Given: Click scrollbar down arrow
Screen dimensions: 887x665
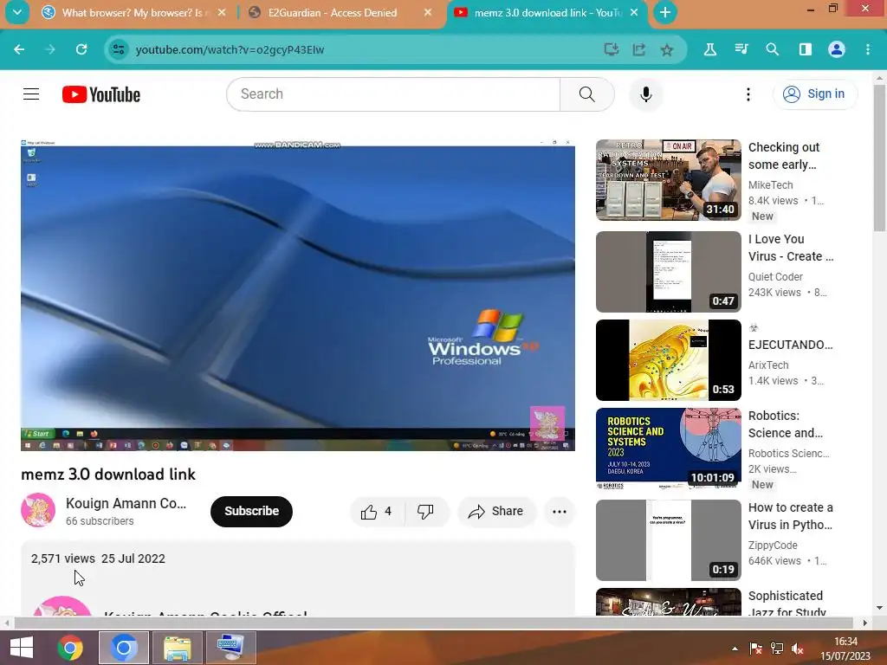Looking at the screenshot, I should (x=879, y=609).
